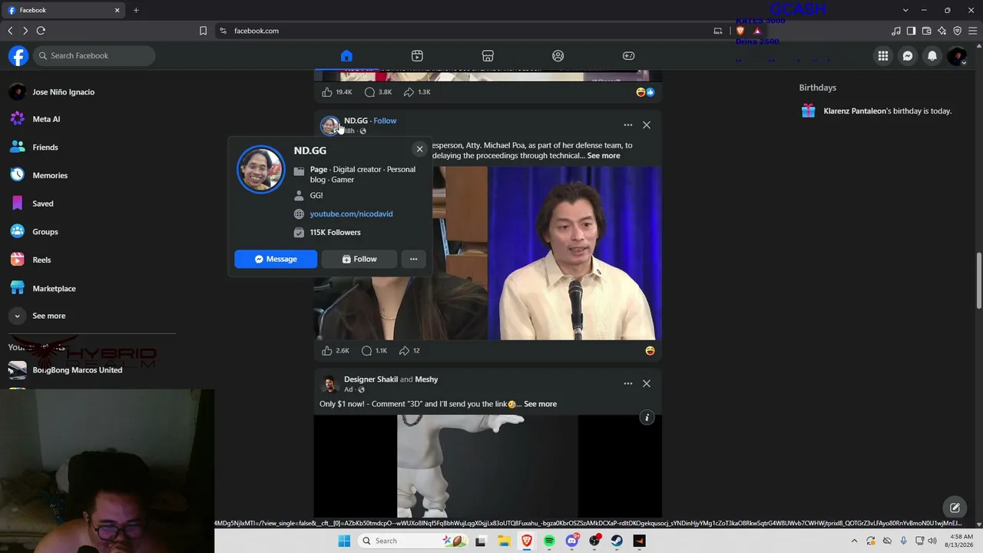
Task: Toggle the Brave sidebar panel
Action: click(x=911, y=31)
